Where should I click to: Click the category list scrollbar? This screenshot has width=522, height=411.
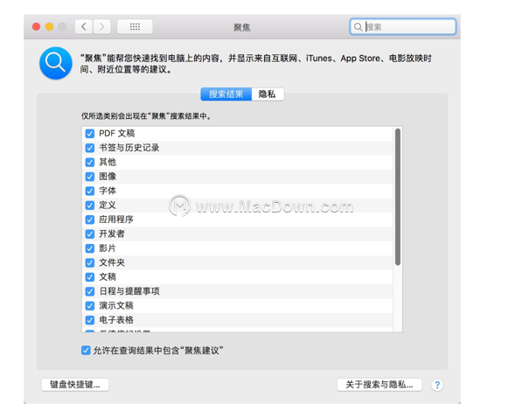tap(398, 197)
